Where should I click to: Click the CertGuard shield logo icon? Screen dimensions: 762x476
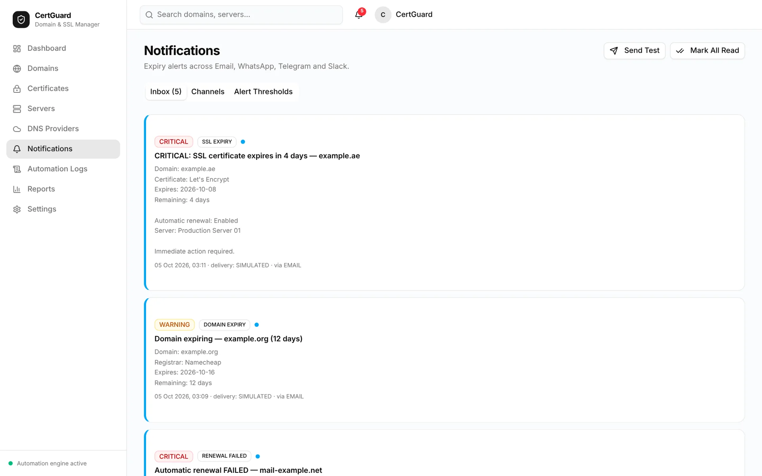click(21, 19)
